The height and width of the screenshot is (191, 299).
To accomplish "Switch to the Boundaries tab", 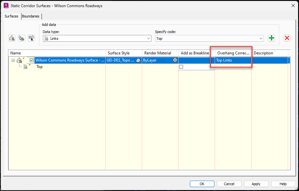I will 31,16.
